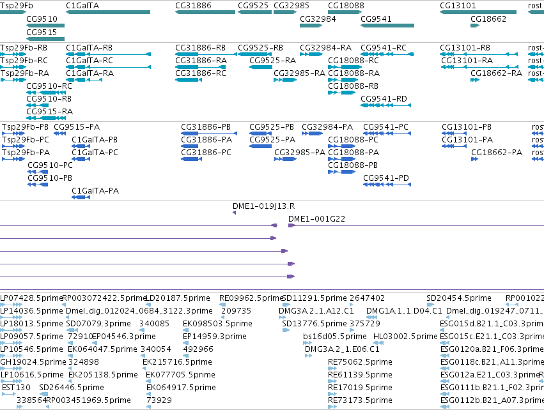Select the DME1-001G22 clone label
Viewport: 544px width, 410px height.
pyautogui.click(x=317, y=218)
